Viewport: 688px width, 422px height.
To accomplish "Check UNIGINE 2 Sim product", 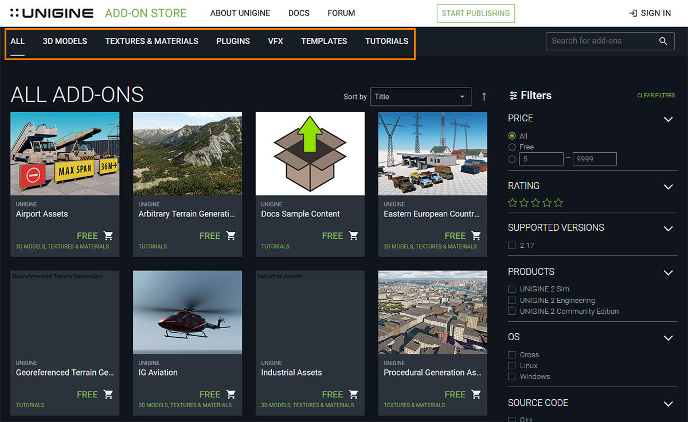I will coord(511,289).
